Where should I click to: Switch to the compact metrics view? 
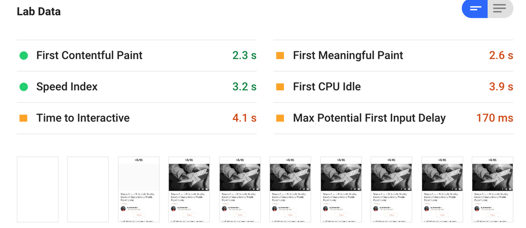point(475,9)
